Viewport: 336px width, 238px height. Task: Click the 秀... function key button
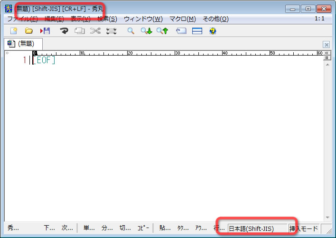[13, 228]
